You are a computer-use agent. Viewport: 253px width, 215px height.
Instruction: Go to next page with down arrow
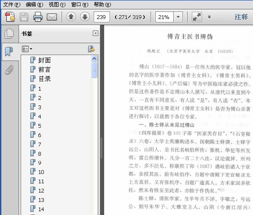click(x=85, y=17)
